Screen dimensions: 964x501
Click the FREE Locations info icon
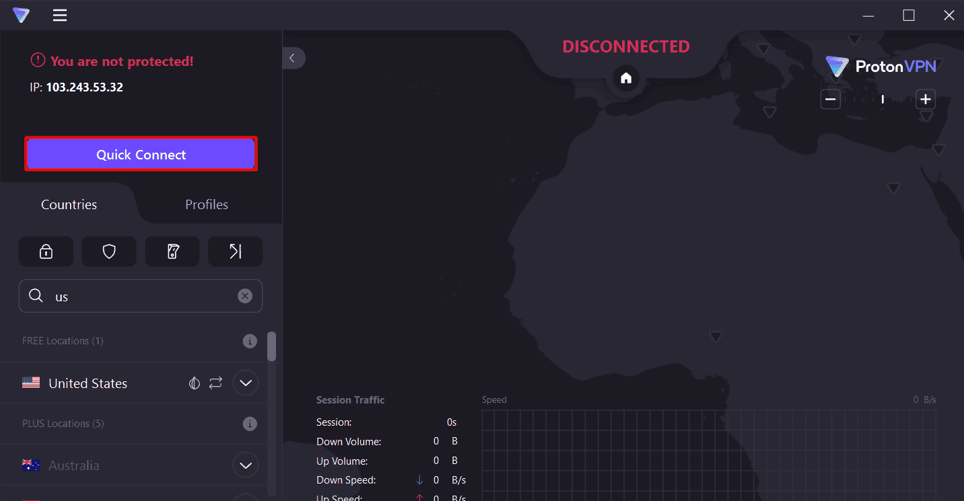pos(250,341)
